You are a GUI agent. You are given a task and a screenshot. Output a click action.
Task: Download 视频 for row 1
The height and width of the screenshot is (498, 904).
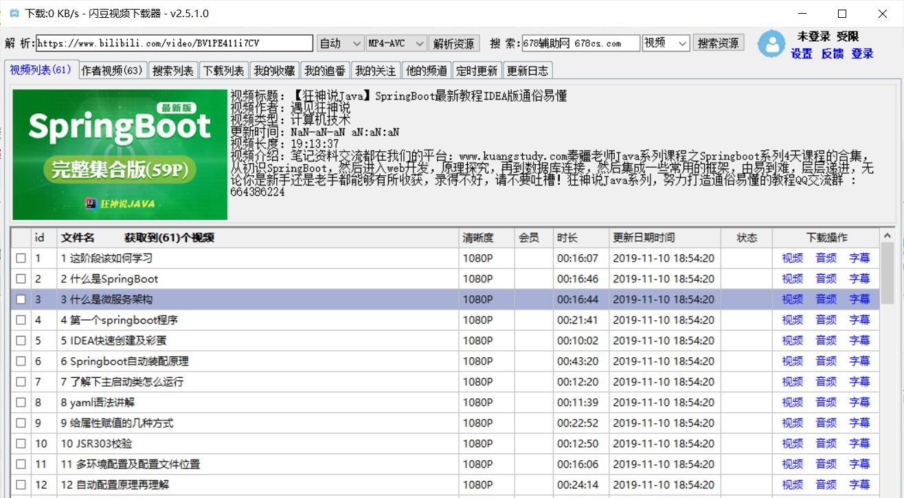[792, 258]
